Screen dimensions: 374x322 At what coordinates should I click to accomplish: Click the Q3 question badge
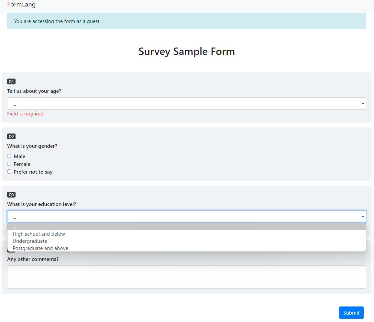[x=11, y=195]
